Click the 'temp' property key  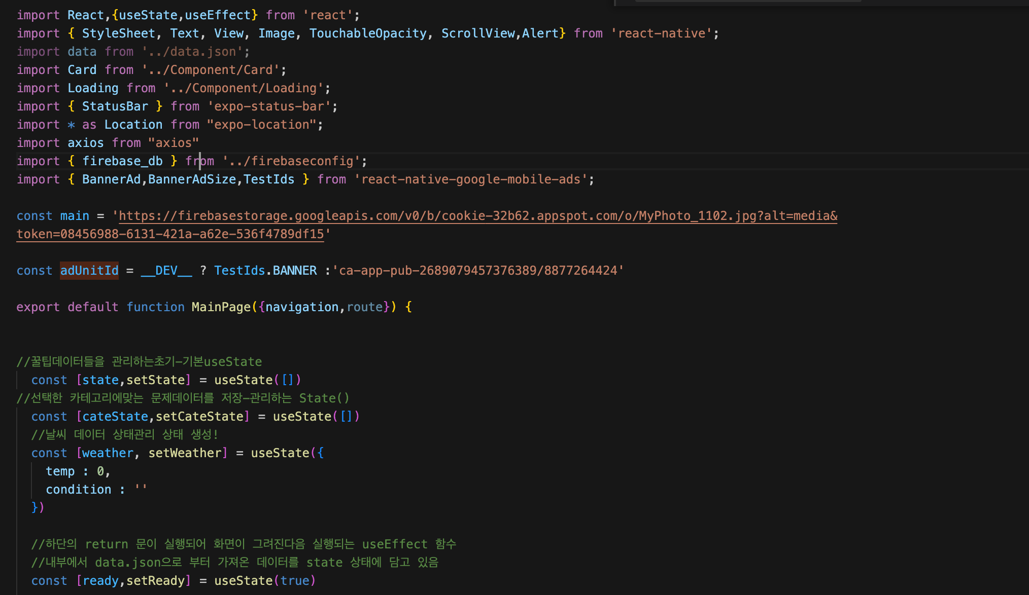[60, 471]
